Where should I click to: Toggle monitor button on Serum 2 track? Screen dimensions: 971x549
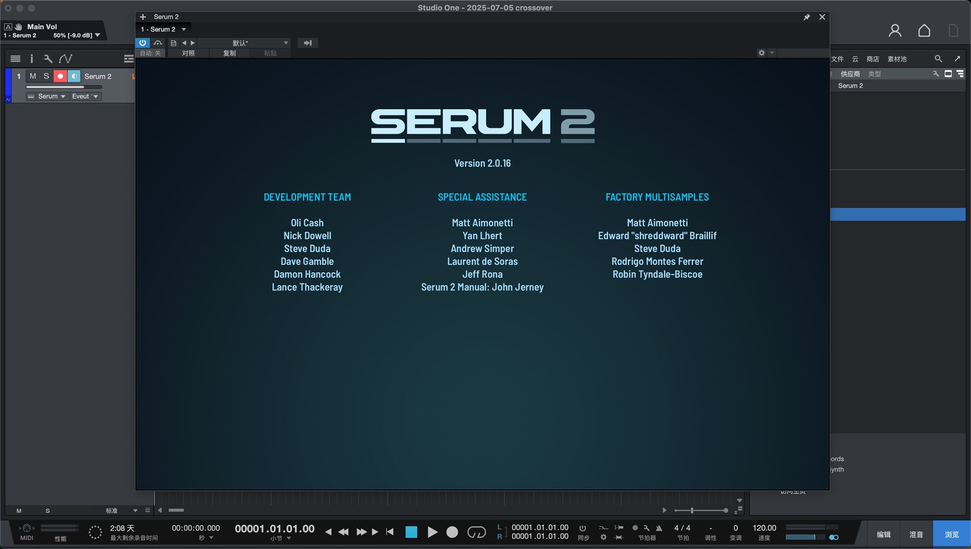(74, 76)
